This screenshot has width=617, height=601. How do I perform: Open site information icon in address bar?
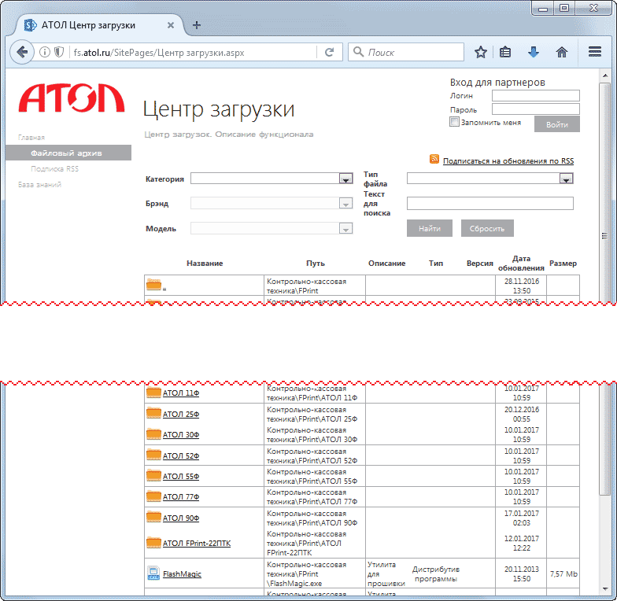(x=45, y=52)
